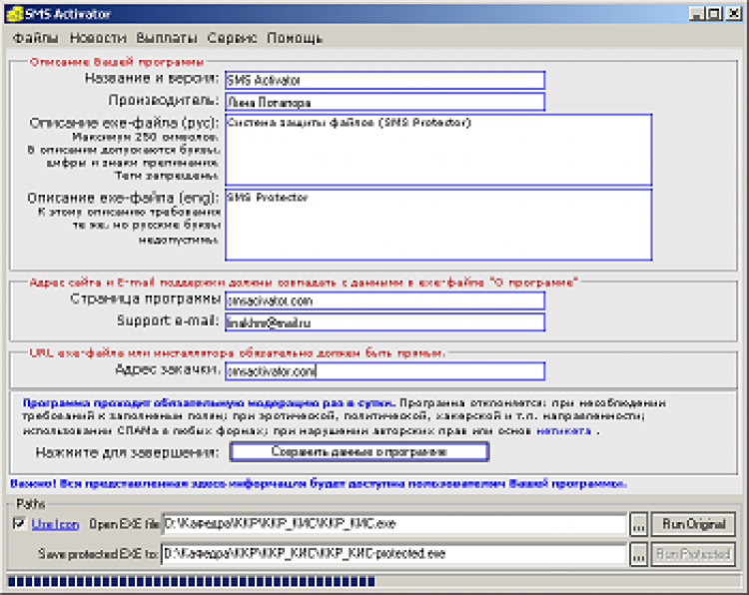This screenshot has width=749, height=595.
Task: Minimize the SMS Activator window
Action: point(697,13)
